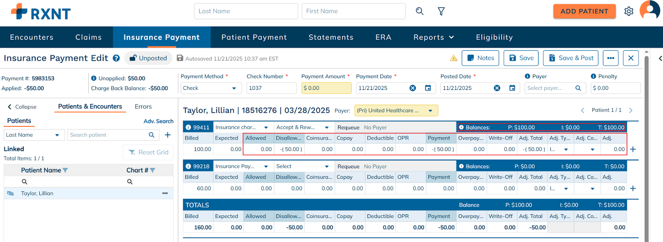Open the patient filter funnel icon
Viewport: 663px width, 242px height.
coord(441,11)
